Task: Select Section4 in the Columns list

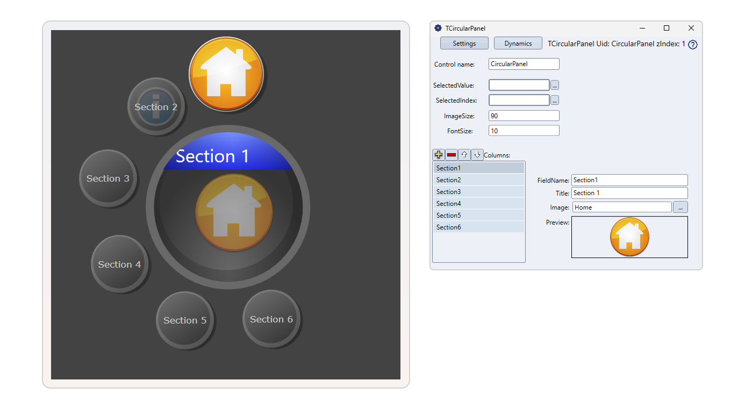Action: click(478, 204)
